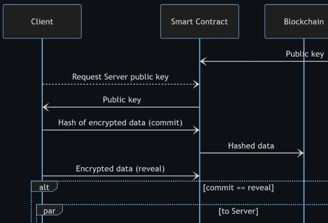The height and width of the screenshot is (223, 328).
Task: Click the 'Public key' label above Client arrow
Action: coord(122,100)
